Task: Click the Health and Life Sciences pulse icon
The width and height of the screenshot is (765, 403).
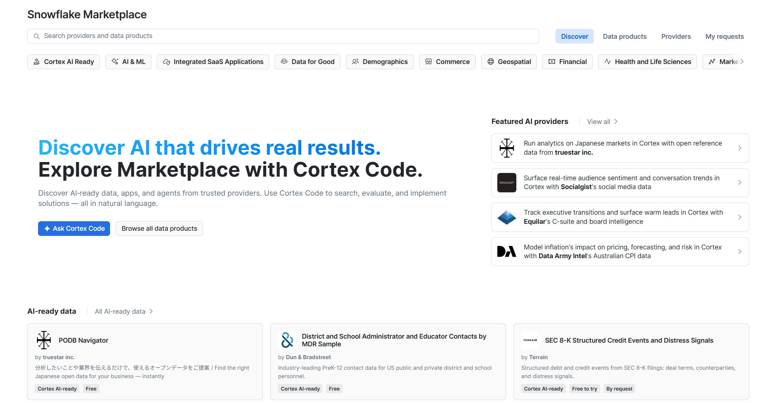Action: pos(608,62)
